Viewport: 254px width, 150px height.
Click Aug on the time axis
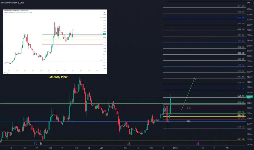pos(50,148)
